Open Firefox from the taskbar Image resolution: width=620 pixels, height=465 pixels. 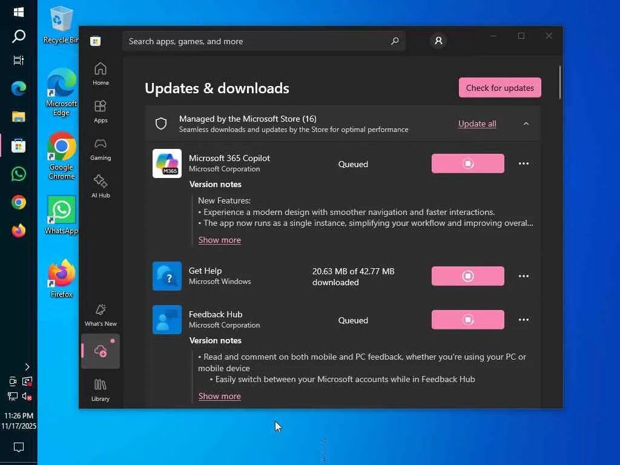click(19, 231)
